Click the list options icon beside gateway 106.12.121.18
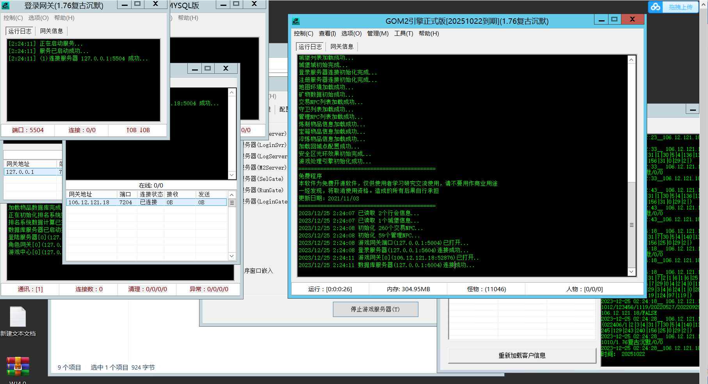This screenshot has width=708, height=384. [x=232, y=202]
